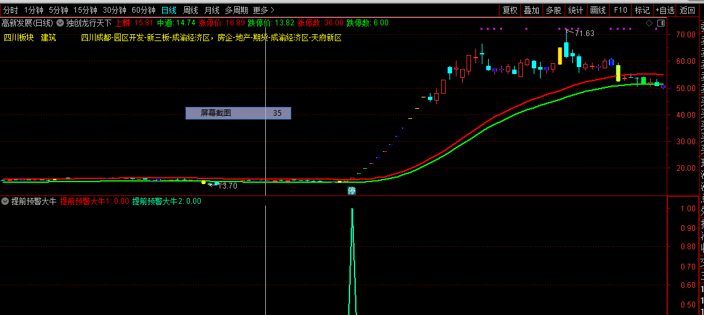704x315 pixels.
Task: Click the 上麟: 15.81 value
Action: click(x=135, y=23)
